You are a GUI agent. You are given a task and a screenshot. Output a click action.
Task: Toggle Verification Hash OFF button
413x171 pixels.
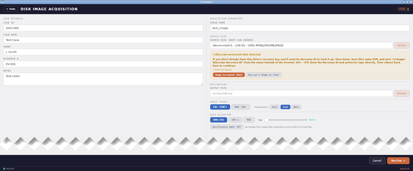227,127
